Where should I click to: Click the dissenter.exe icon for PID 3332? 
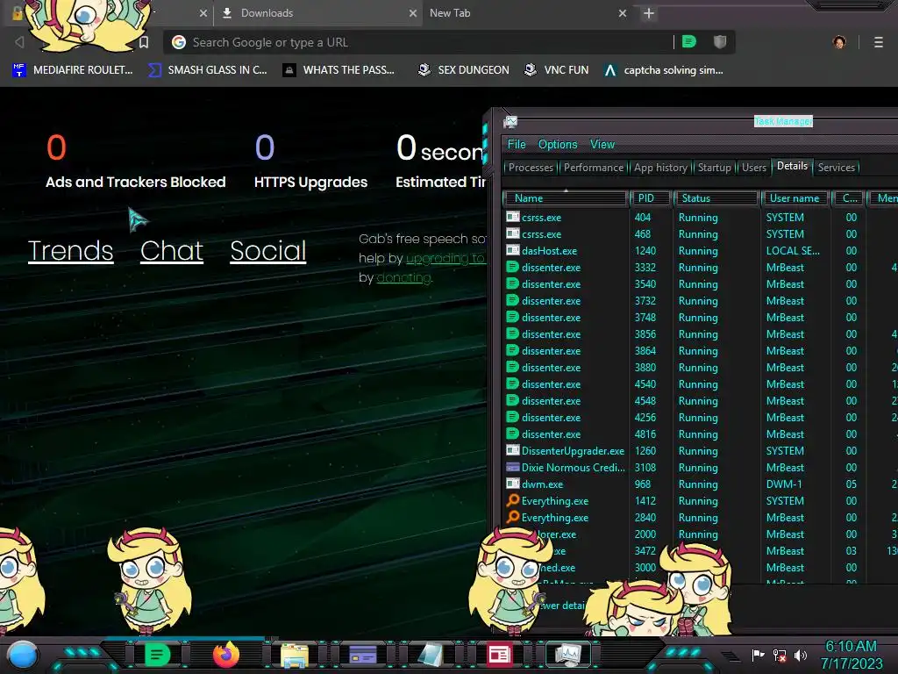click(x=512, y=267)
